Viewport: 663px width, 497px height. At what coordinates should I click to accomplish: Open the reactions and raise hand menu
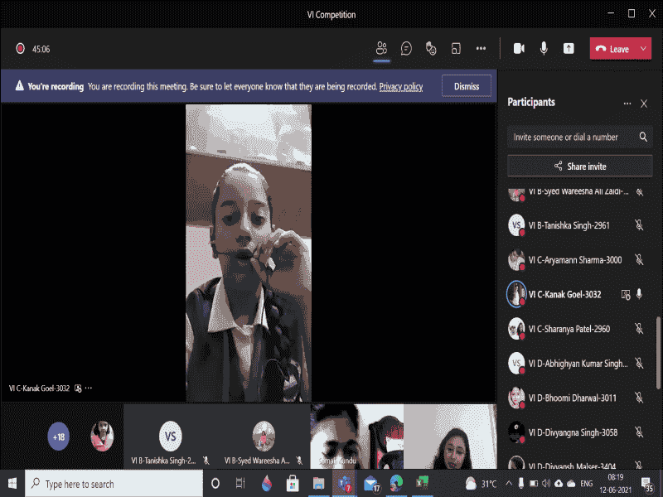pyautogui.click(x=431, y=49)
